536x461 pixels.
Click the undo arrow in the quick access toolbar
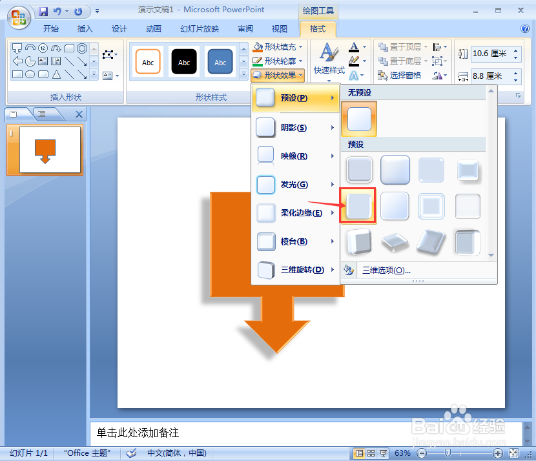click(57, 11)
